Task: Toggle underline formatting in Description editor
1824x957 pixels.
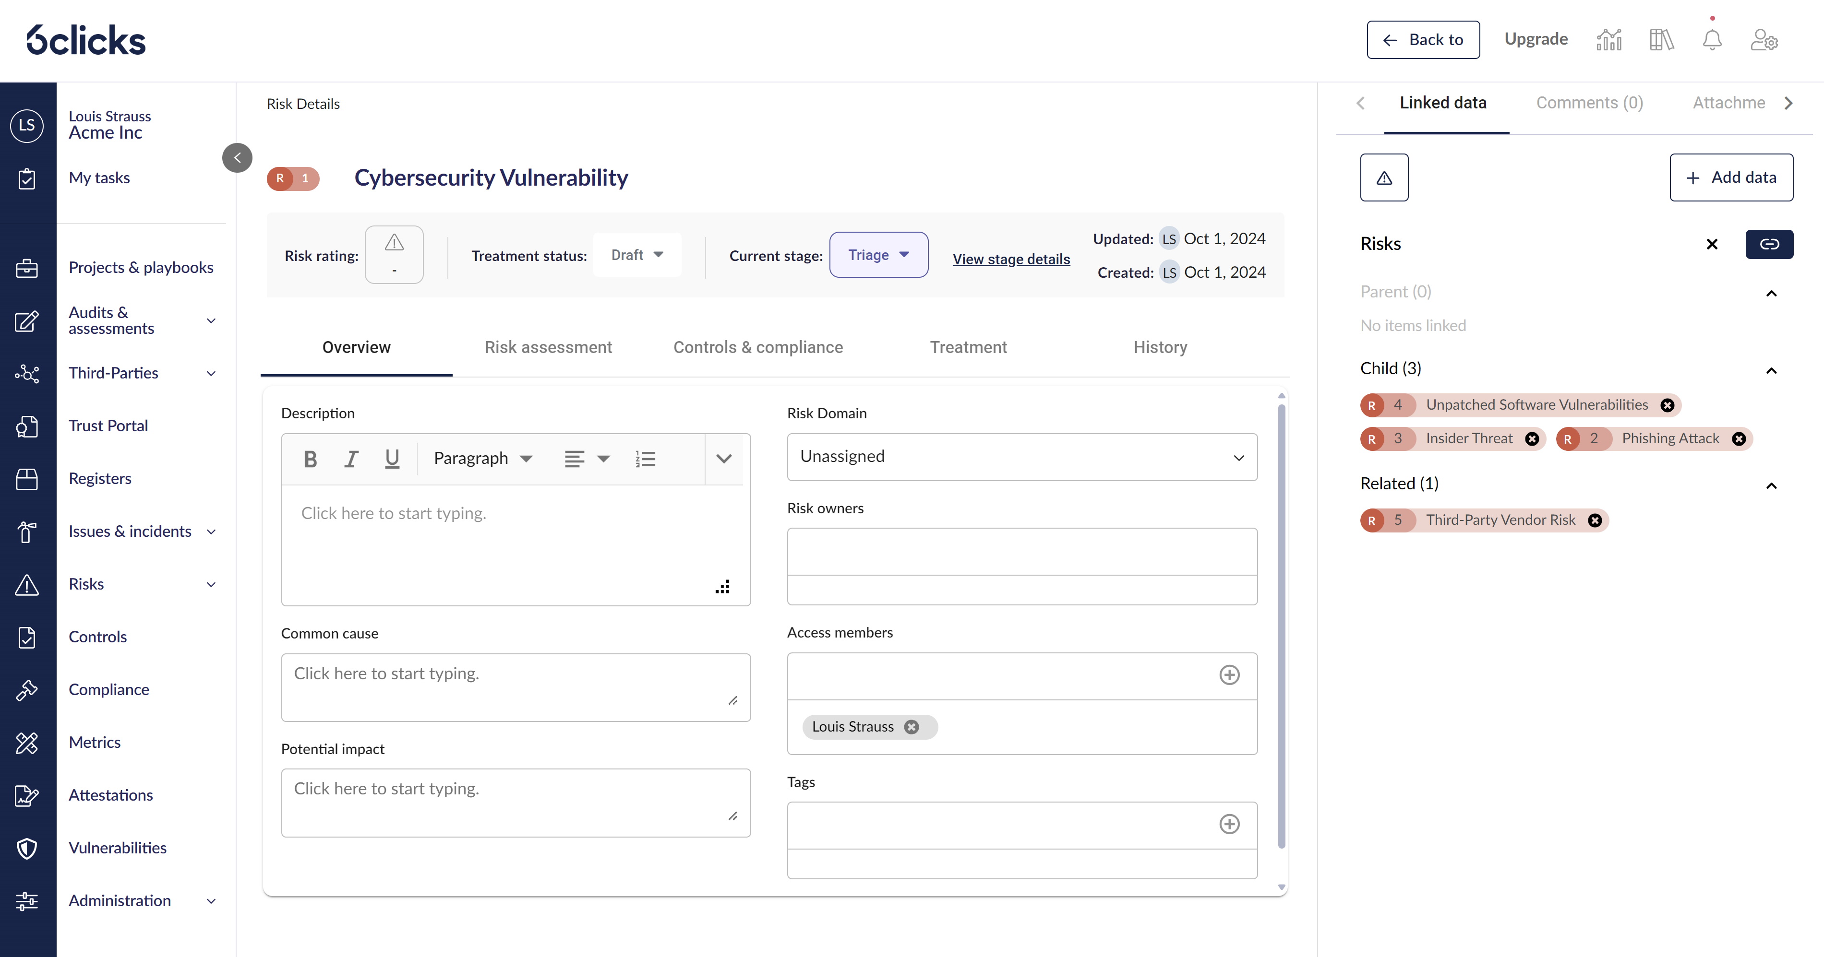Action: pos(392,459)
